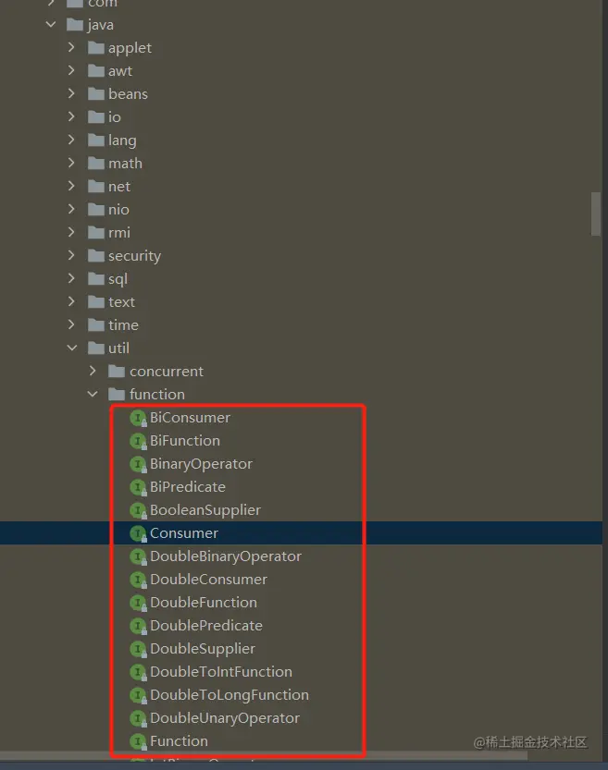Expand the concurrent package arrow
Screen dimensions: 608x770
[x=93, y=371]
